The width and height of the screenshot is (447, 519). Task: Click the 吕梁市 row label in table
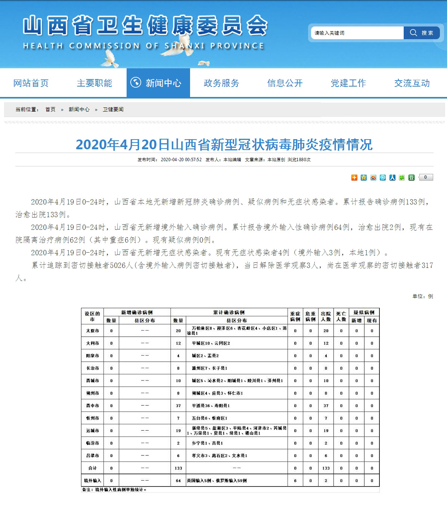[92, 456]
